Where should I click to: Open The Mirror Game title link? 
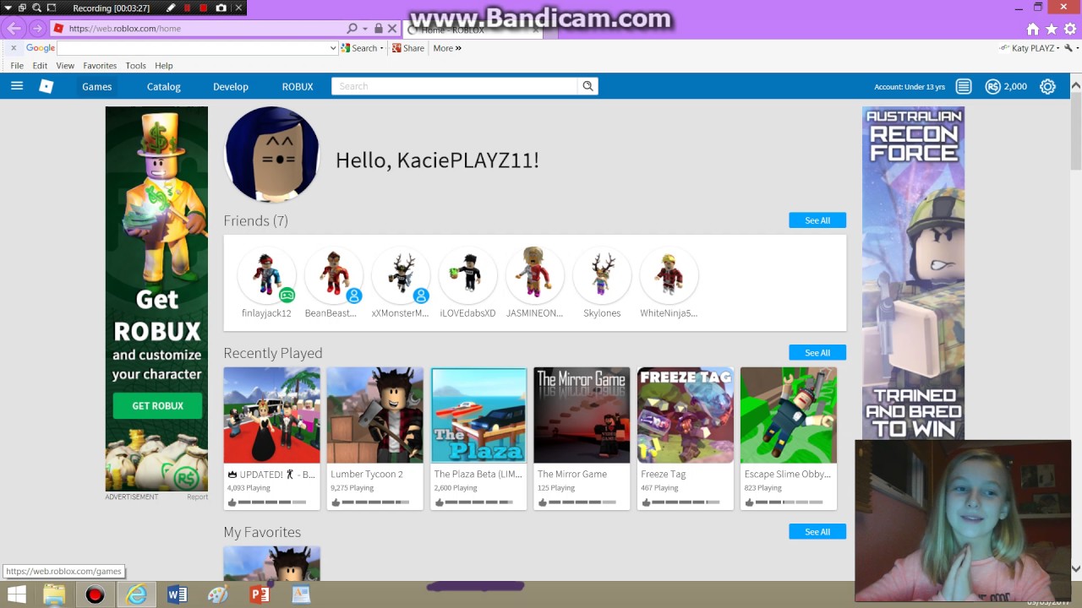click(x=572, y=475)
